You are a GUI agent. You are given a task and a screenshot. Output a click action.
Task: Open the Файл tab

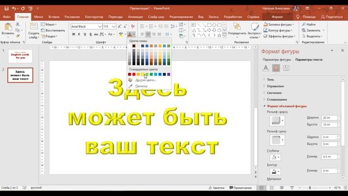(7, 17)
